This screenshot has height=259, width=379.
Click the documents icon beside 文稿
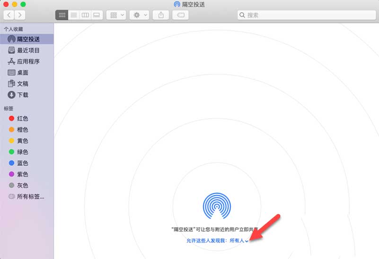pos(11,83)
